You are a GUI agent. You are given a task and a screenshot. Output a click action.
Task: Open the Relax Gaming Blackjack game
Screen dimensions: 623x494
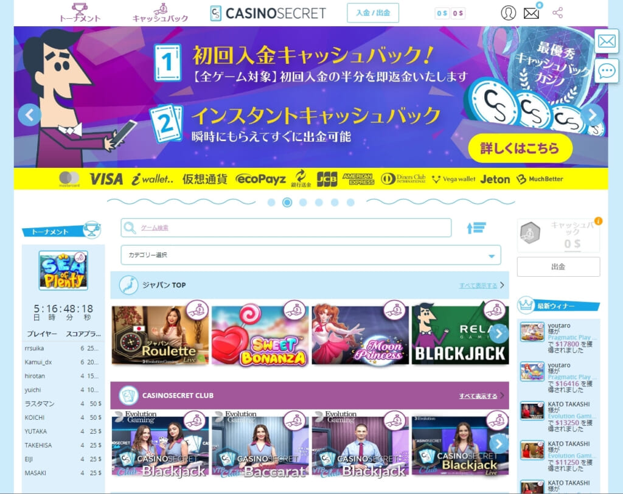tap(460, 335)
